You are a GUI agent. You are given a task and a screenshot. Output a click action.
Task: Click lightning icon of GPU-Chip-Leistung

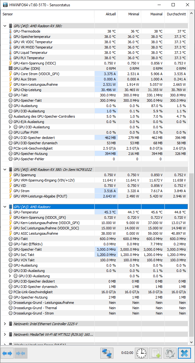click(x=10, y=90)
